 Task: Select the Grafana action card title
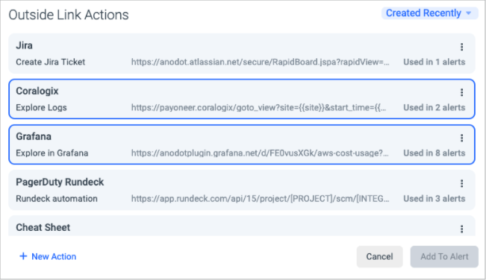(34, 136)
